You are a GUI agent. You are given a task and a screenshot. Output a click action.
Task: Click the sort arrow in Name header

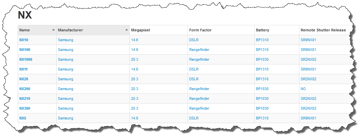(x=53, y=30)
